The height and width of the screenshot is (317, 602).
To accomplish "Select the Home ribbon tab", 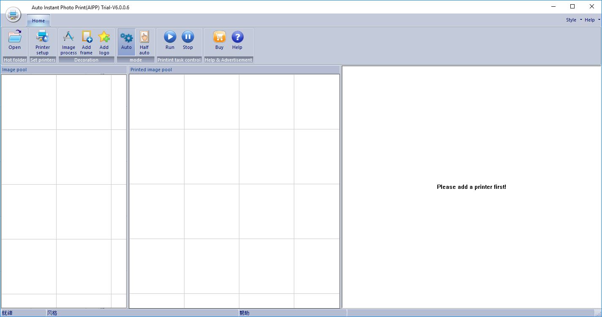I will point(38,20).
